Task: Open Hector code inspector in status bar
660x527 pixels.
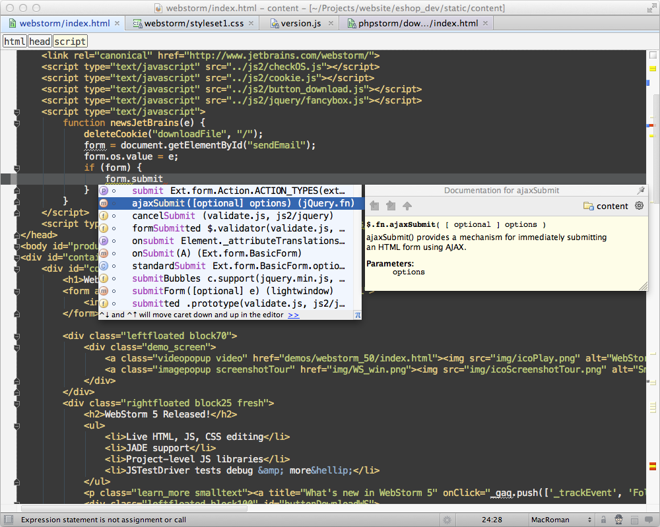Action: 619,520
